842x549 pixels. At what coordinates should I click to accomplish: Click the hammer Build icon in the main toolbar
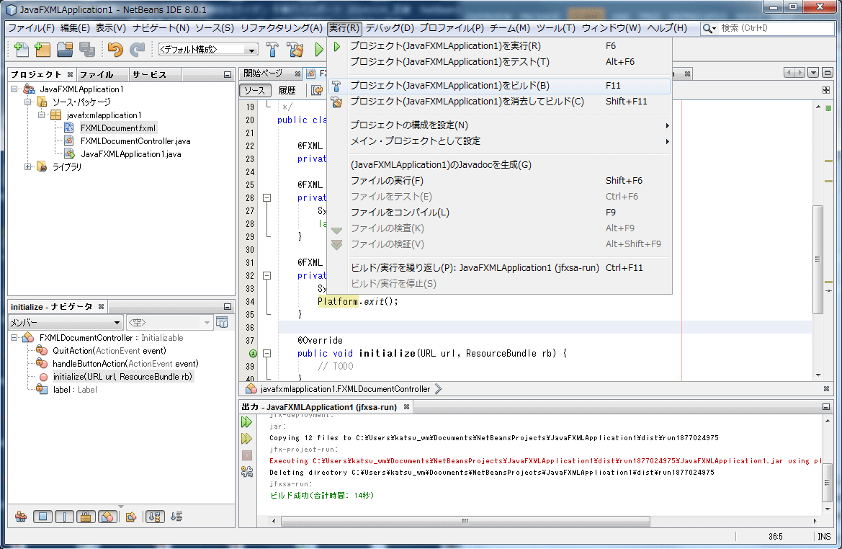tap(272, 50)
